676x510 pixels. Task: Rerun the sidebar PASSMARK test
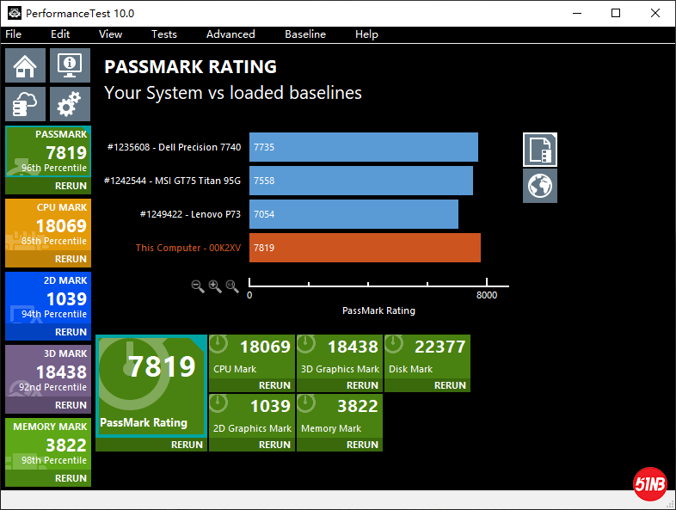(x=71, y=186)
